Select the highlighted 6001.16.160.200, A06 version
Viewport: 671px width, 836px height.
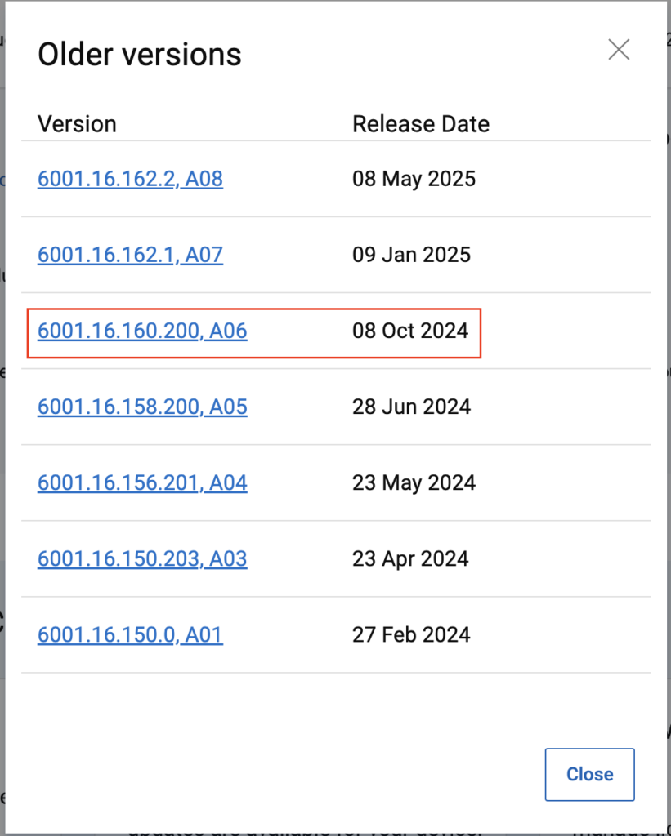pyautogui.click(x=142, y=331)
